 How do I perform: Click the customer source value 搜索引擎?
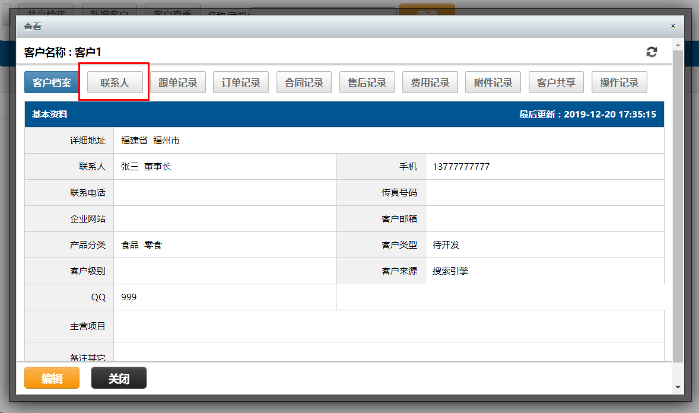[450, 271]
